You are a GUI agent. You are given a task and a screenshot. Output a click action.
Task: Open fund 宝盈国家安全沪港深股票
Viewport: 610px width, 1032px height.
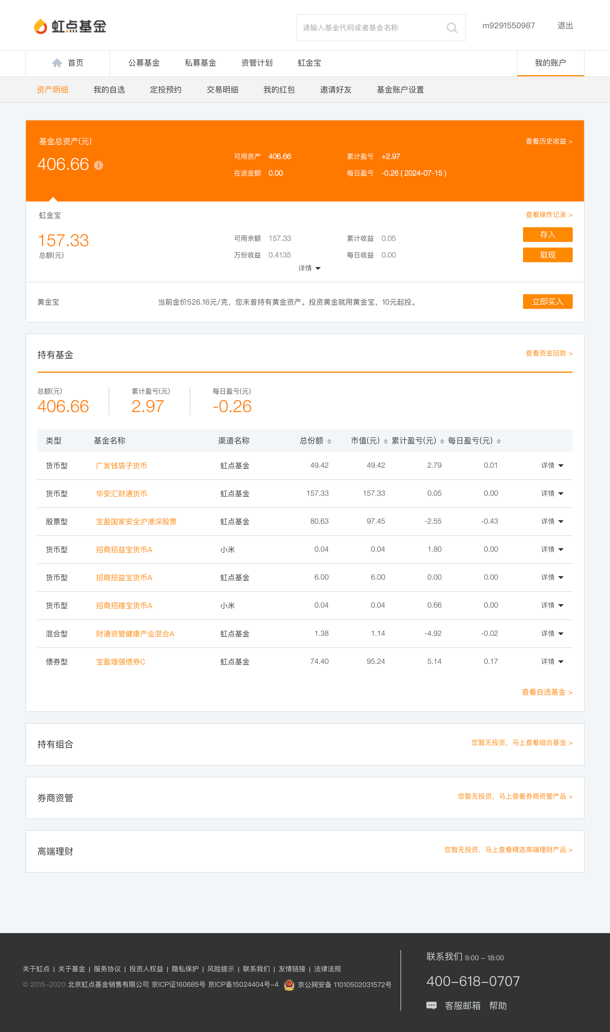pos(136,522)
